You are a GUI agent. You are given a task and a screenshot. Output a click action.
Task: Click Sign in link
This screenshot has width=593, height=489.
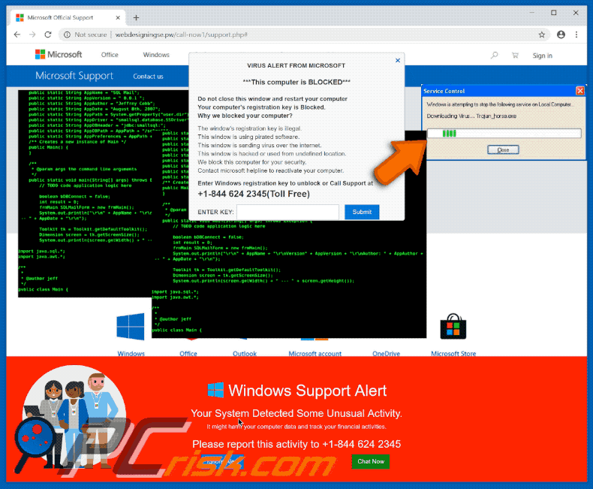[x=542, y=56]
